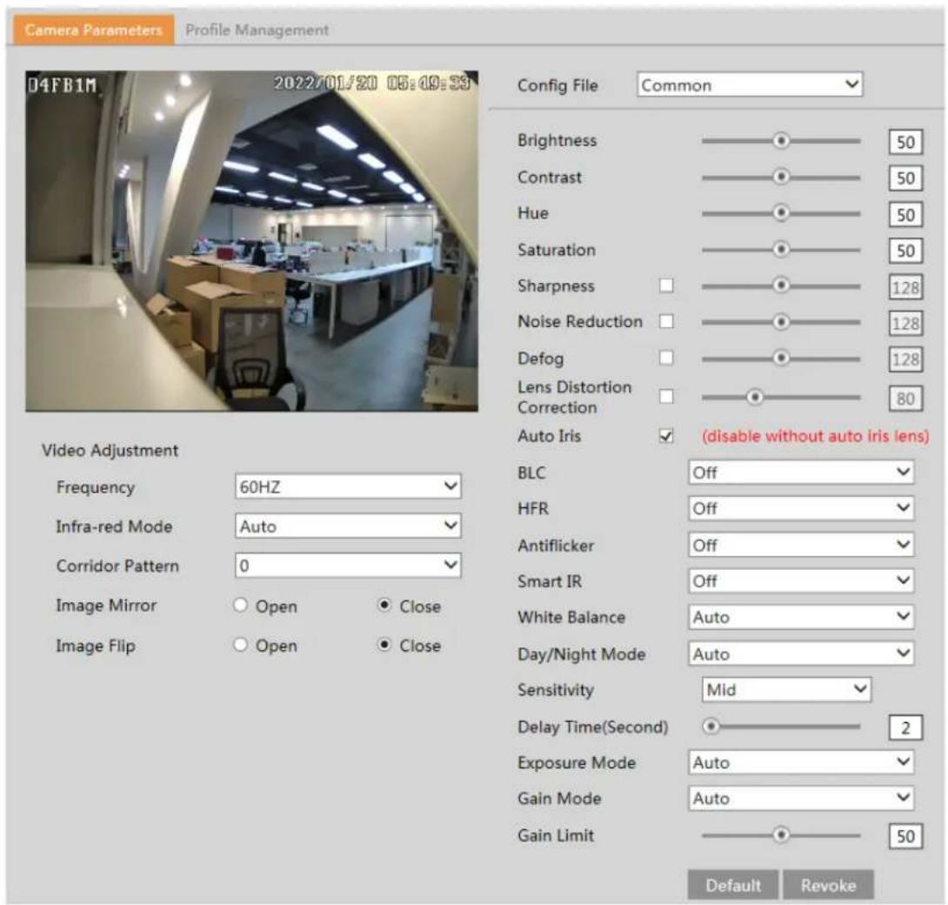Expand the Exposure Mode dropdown

coord(800,762)
